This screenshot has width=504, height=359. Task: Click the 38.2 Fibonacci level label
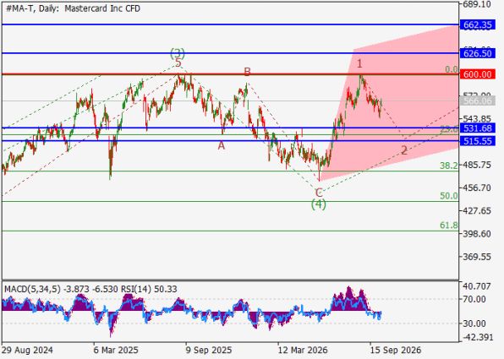click(449, 166)
